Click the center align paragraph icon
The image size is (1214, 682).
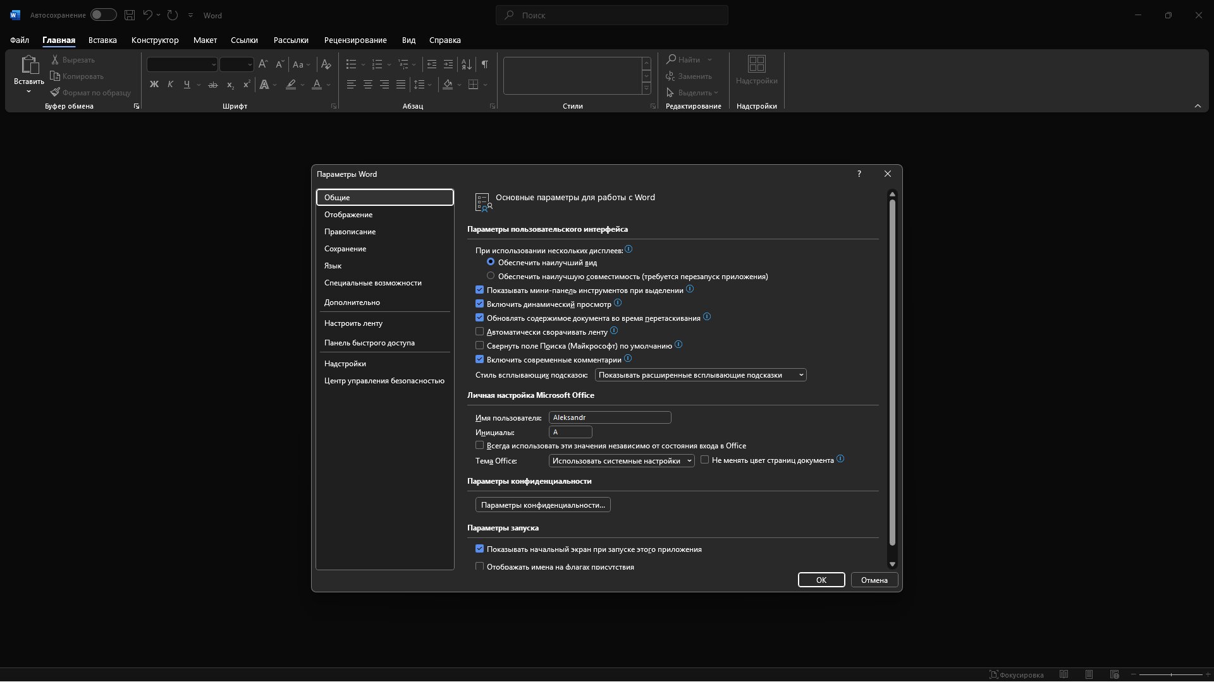(x=367, y=85)
